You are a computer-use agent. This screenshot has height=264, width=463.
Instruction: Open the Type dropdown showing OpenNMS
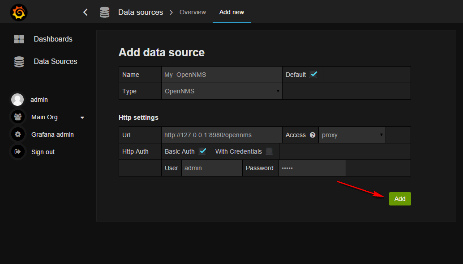coord(222,91)
